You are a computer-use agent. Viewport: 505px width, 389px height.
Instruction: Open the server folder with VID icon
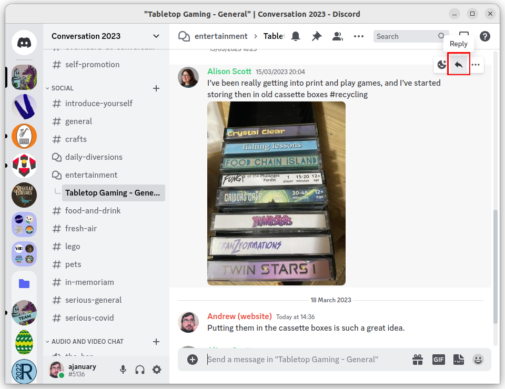[x=24, y=254]
